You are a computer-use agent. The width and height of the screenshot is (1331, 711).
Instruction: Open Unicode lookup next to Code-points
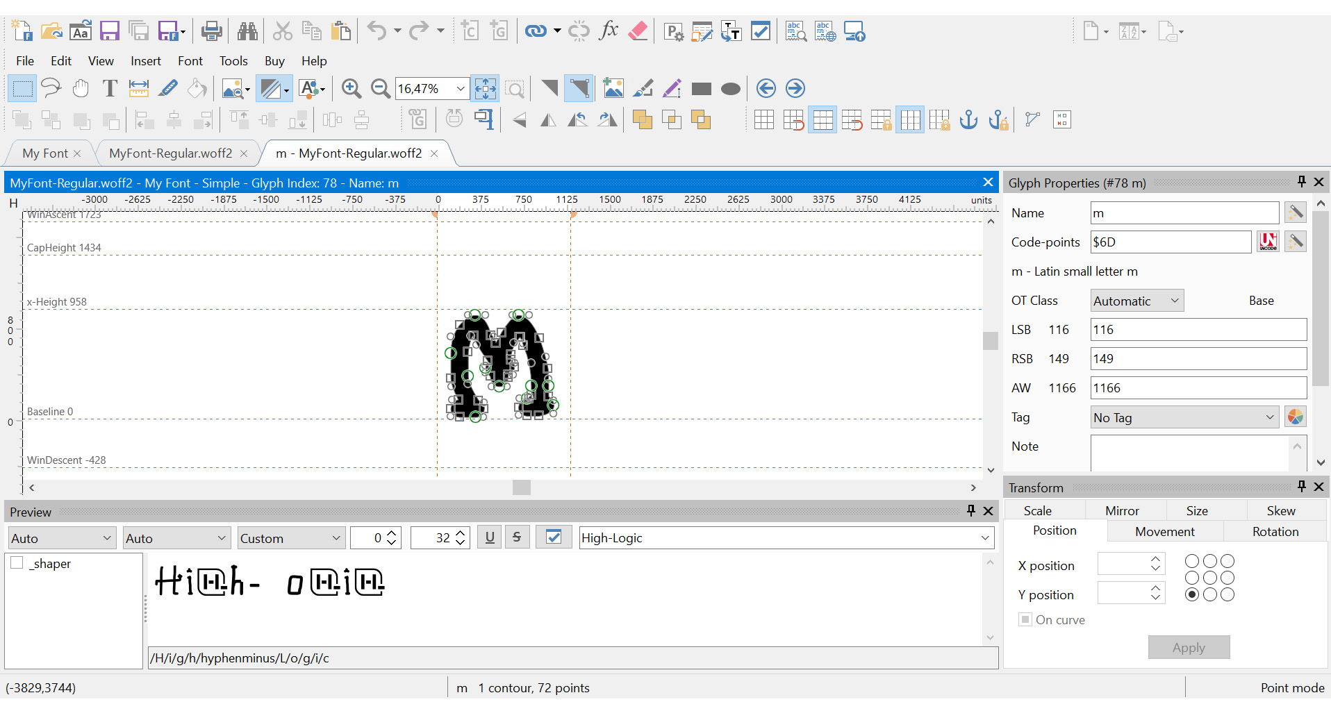tap(1268, 242)
